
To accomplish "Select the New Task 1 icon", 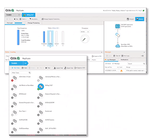I will tap(15, 112).
